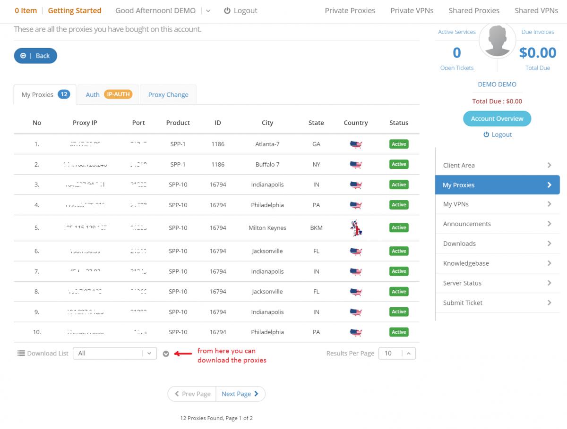Click Active status badge in Milton Keynes row

point(399,227)
